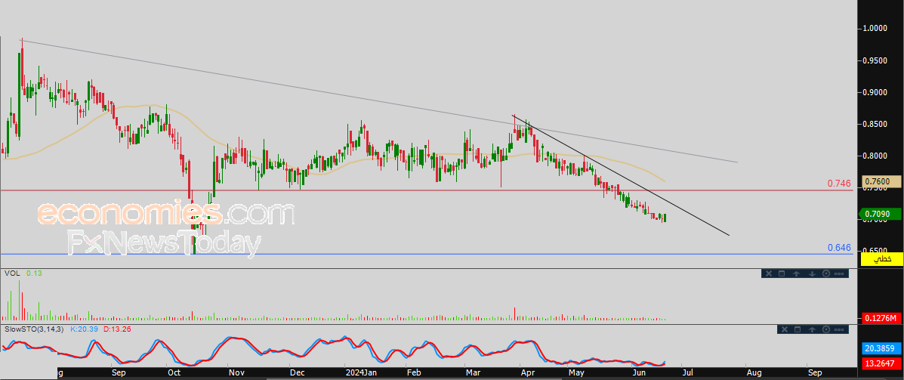
Task: Click the rightmost Sep time axis label
Action: [815, 372]
